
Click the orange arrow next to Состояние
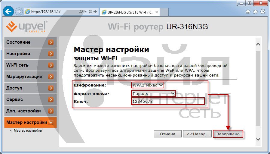tap(51, 42)
